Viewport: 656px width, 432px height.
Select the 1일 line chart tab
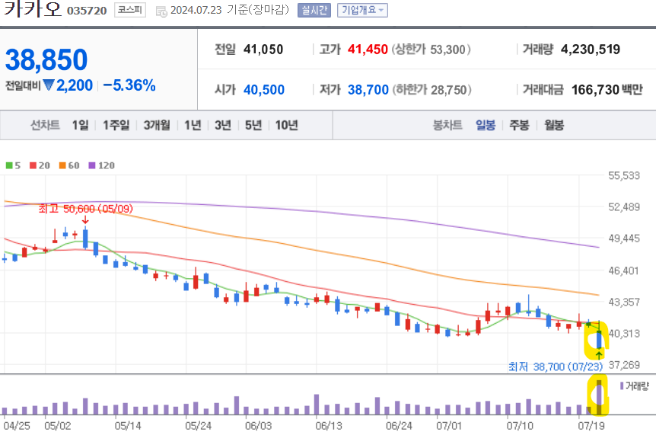[x=80, y=125]
